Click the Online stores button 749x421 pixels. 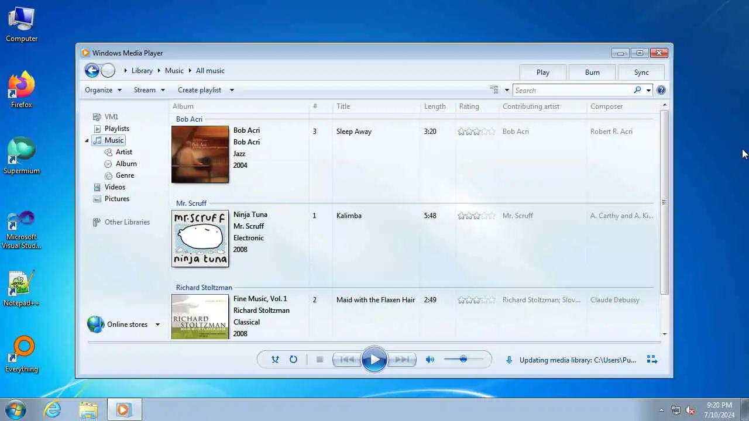(118, 325)
